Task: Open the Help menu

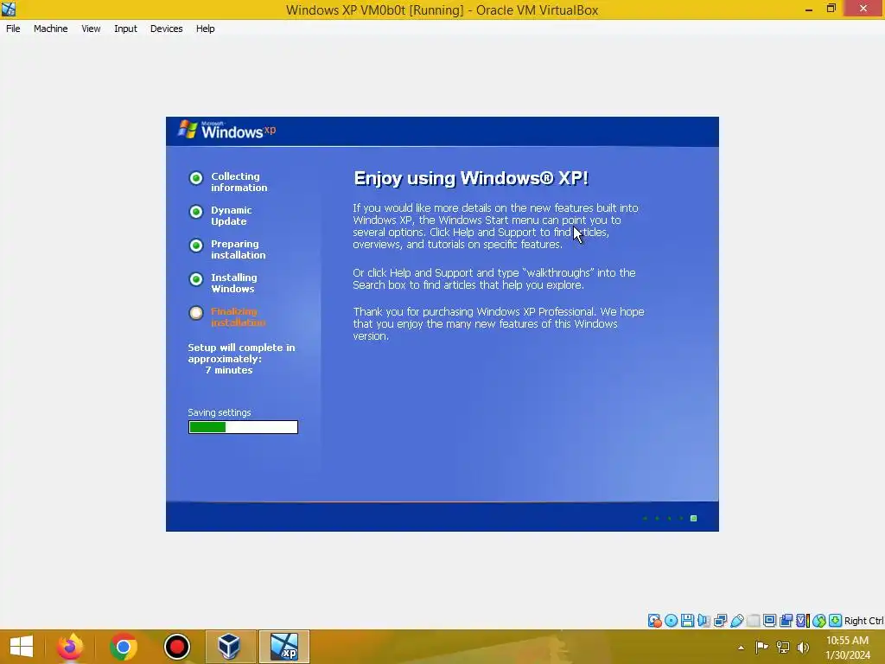Action: [205, 29]
